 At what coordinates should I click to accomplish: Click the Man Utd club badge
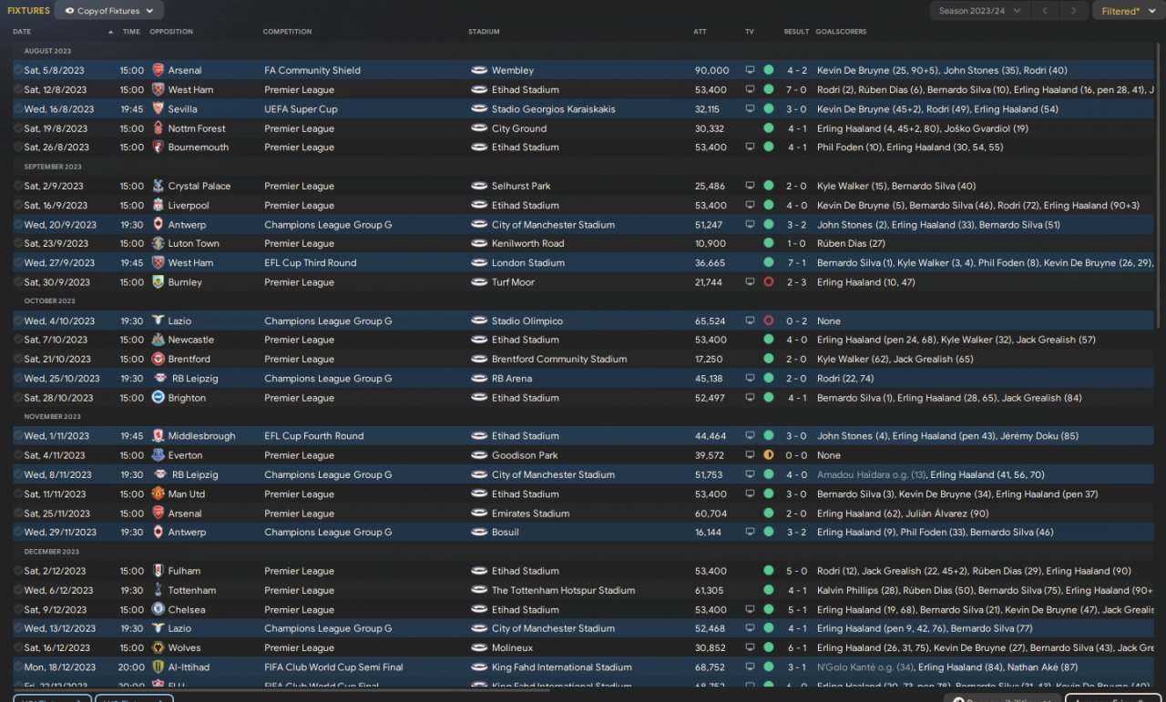tap(159, 494)
